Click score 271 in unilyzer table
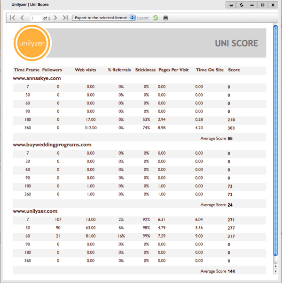The width and height of the screenshot is (282, 283). point(231,220)
